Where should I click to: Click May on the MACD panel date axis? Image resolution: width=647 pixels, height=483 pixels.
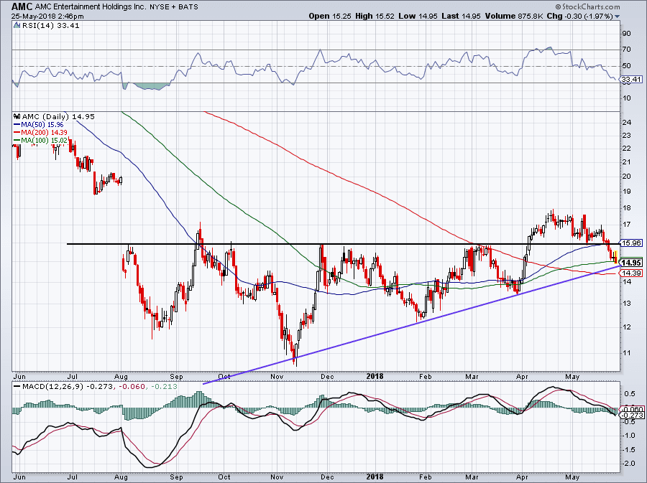point(572,477)
